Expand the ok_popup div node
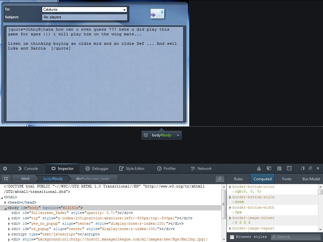 9,229
